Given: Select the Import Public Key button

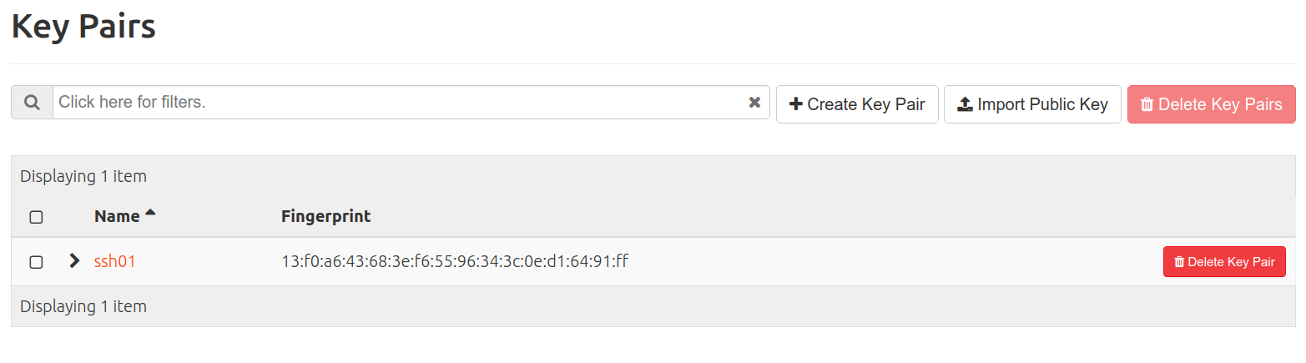Looking at the screenshot, I should 1032,104.
